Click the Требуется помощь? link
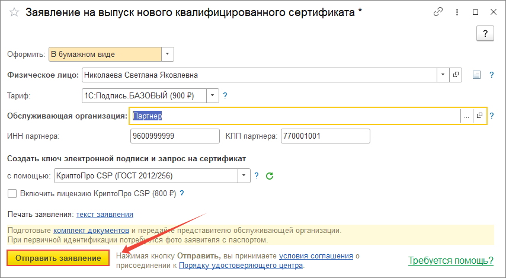Screen dimensions: 506x278 tap(451, 260)
